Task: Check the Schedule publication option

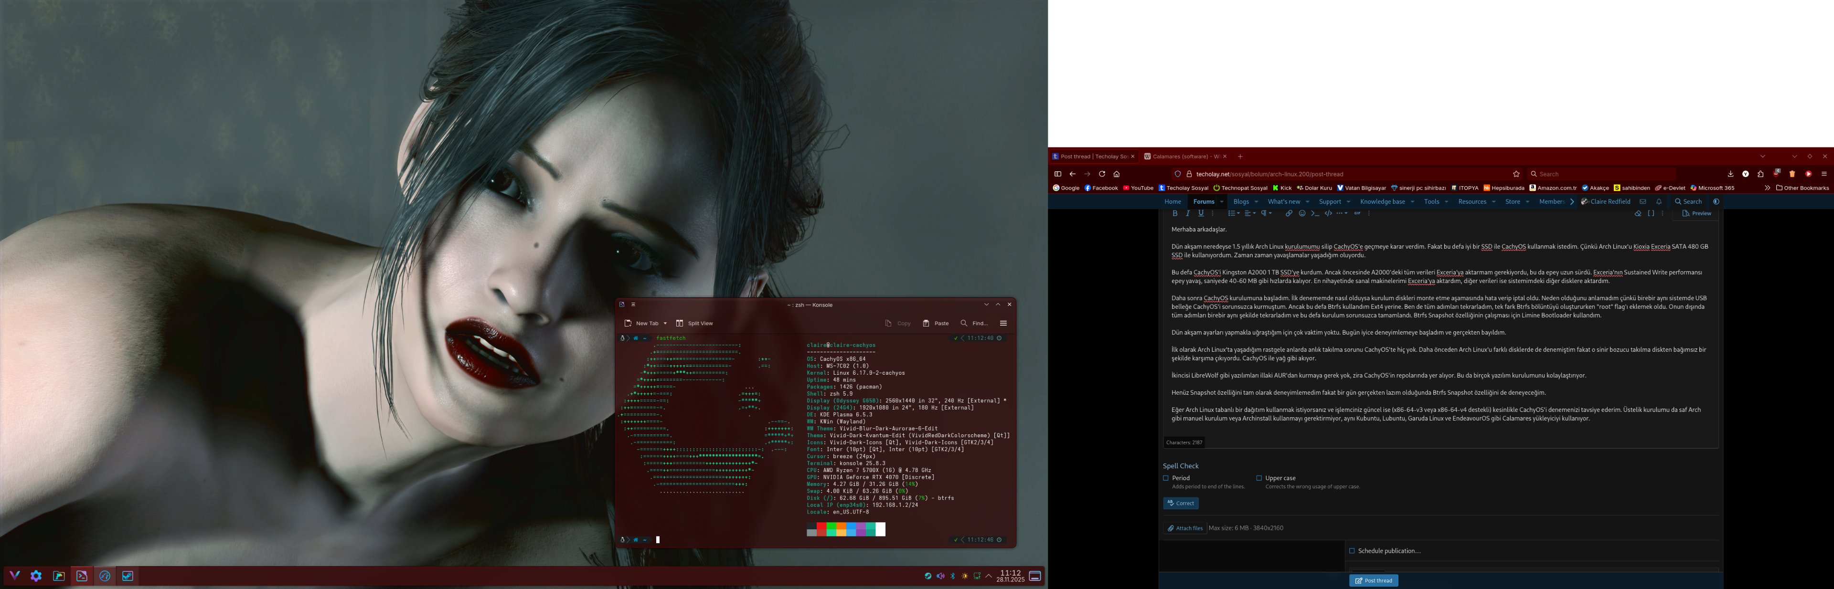Action: tap(1352, 551)
